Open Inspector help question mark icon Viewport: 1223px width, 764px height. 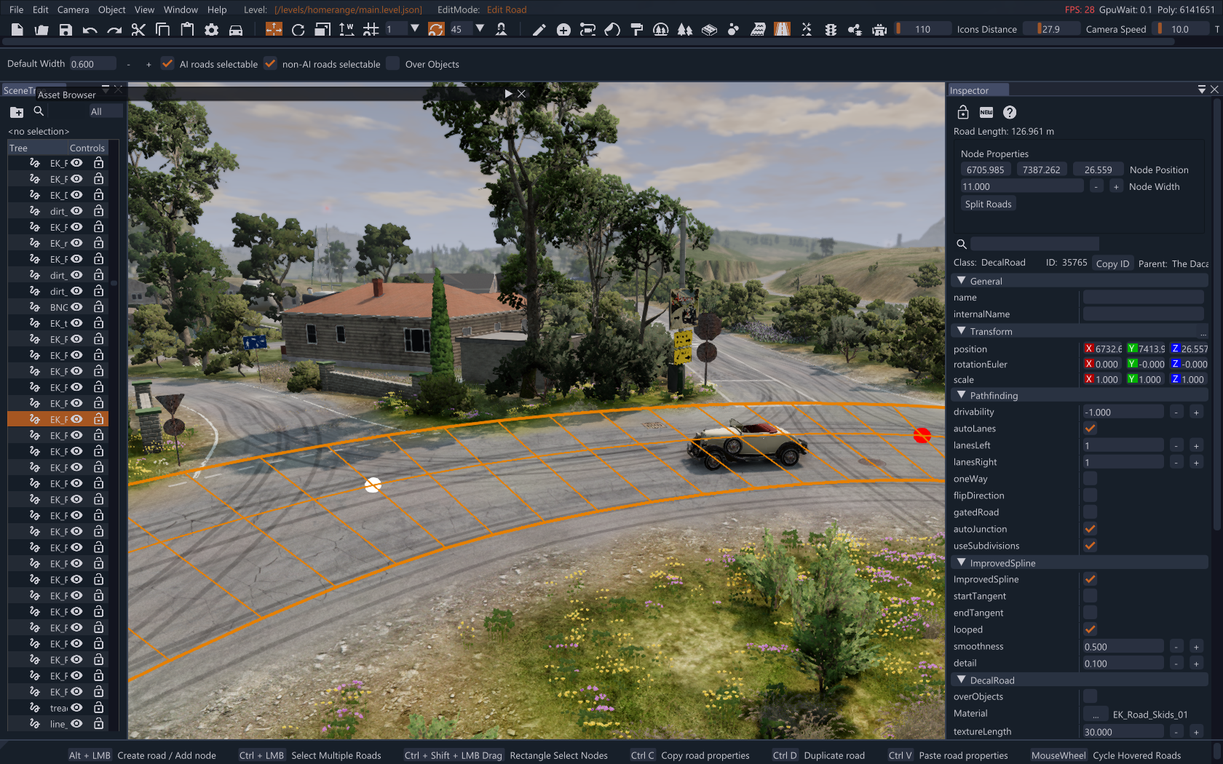pos(1010,112)
